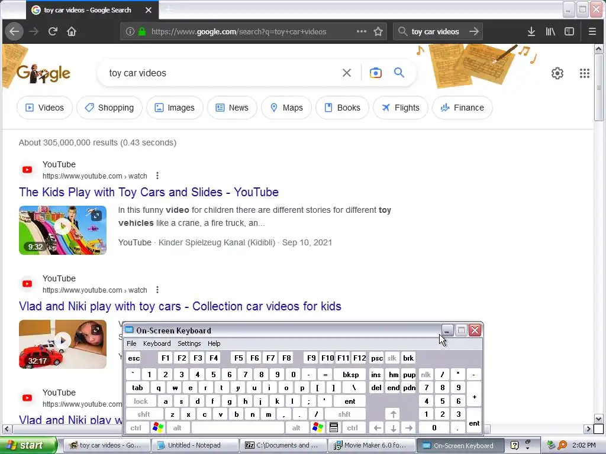
Task: Toggle the left alt key on keyboard
Action: pos(178,427)
